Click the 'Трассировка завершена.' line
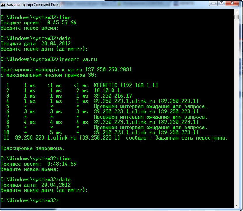243x211 pixels. [x=32, y=148]
